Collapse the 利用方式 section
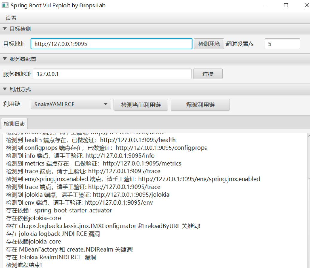Viewport: 310px width, 268px height. pos(5,89)
